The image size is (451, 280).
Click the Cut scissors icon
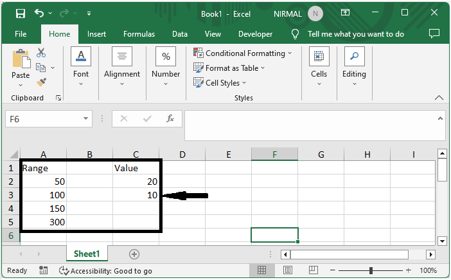pos(41,53)
